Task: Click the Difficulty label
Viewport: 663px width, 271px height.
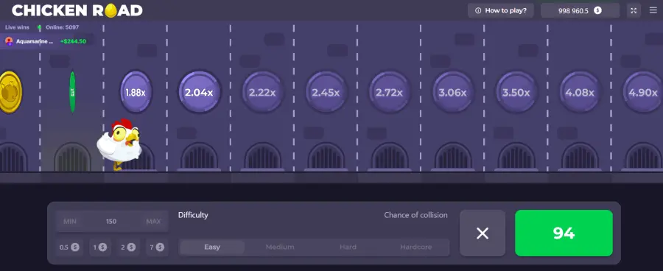Action: pos(193,215)
